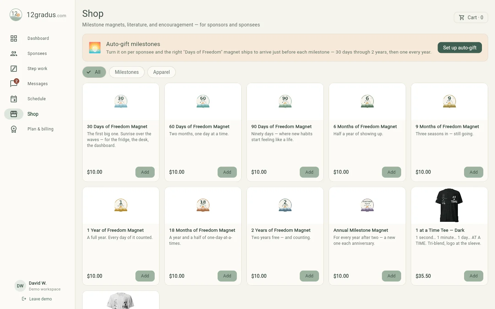Add 1 Year of Freedom Magnet to cart
This screenshot has height=309, width=495.
(x=145, y=276)
